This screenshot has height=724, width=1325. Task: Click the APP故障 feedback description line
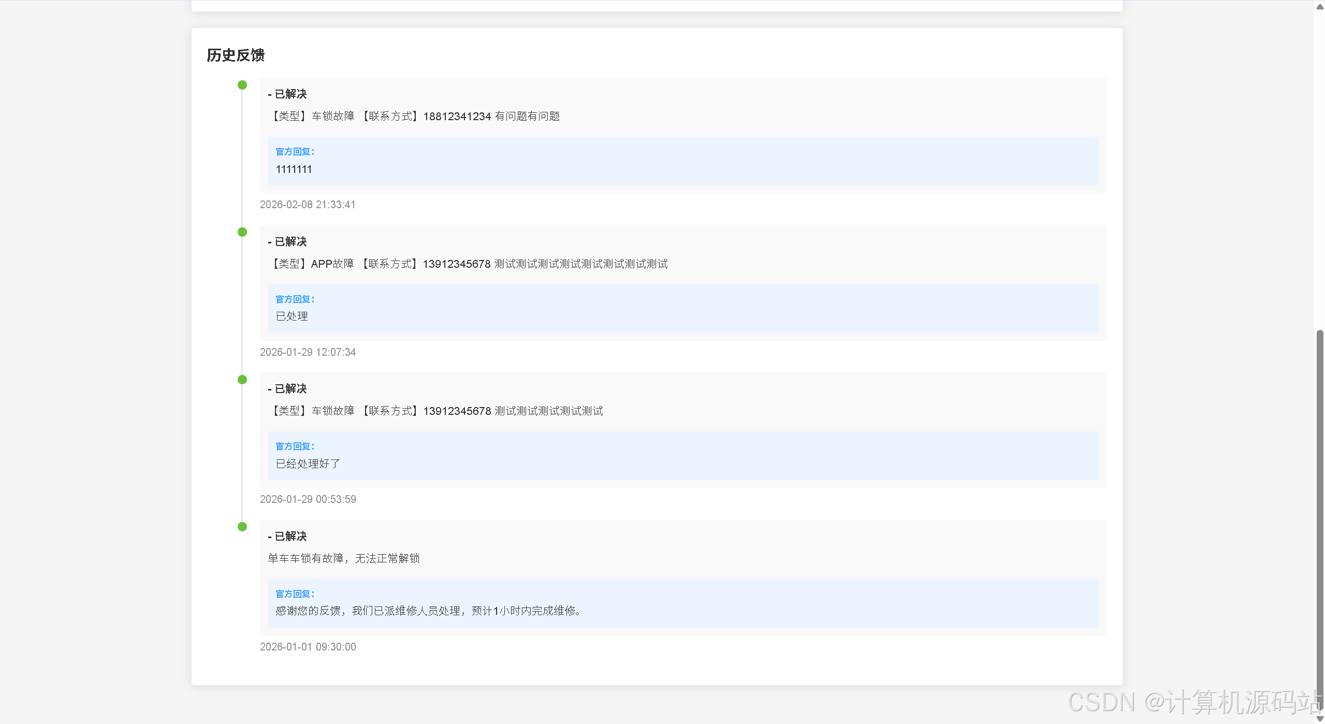coord(468,264)
